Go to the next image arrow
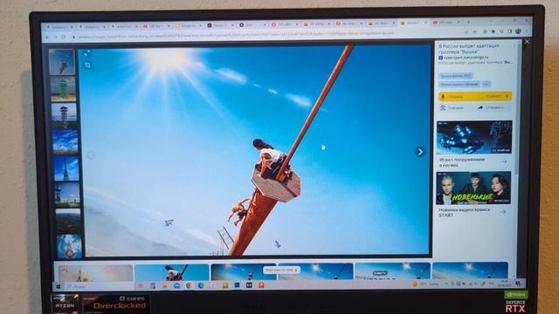 point(420,152)
